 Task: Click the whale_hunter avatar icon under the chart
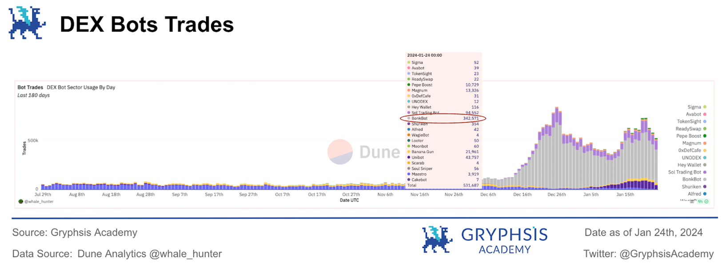[20, 202]
